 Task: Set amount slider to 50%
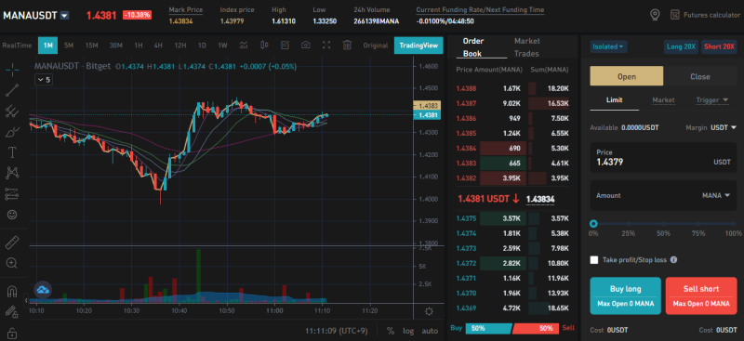(x=664, y=224)
